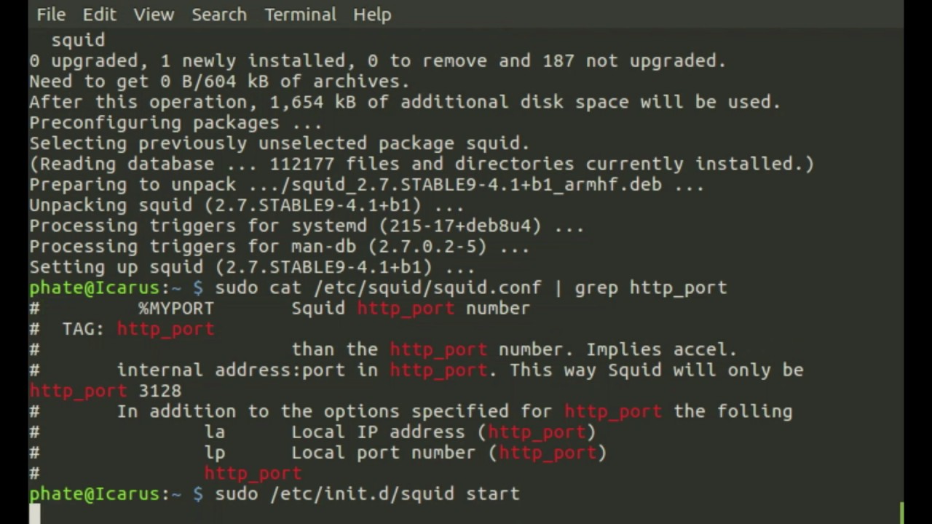Viewport: 932px width, 524px height.
Task: Open the View menu
Action: tap(154, 15)
